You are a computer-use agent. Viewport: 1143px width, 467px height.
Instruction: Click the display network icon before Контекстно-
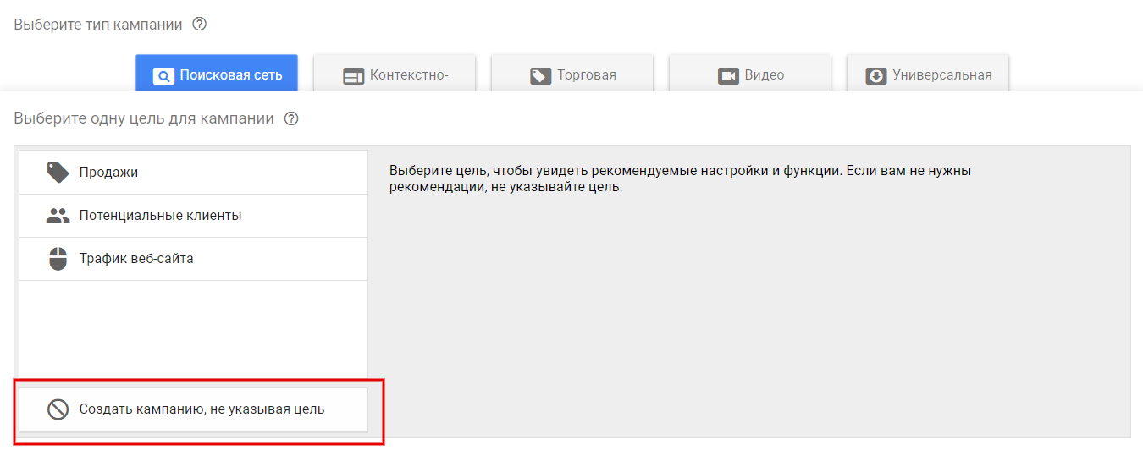pos(353,76)
